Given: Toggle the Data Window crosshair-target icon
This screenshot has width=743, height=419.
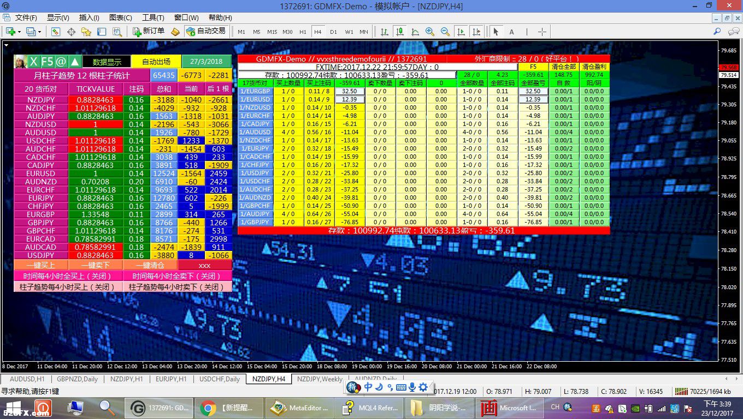Looking at the screenshot, I should pyautogui.click(x=71, y=32).
